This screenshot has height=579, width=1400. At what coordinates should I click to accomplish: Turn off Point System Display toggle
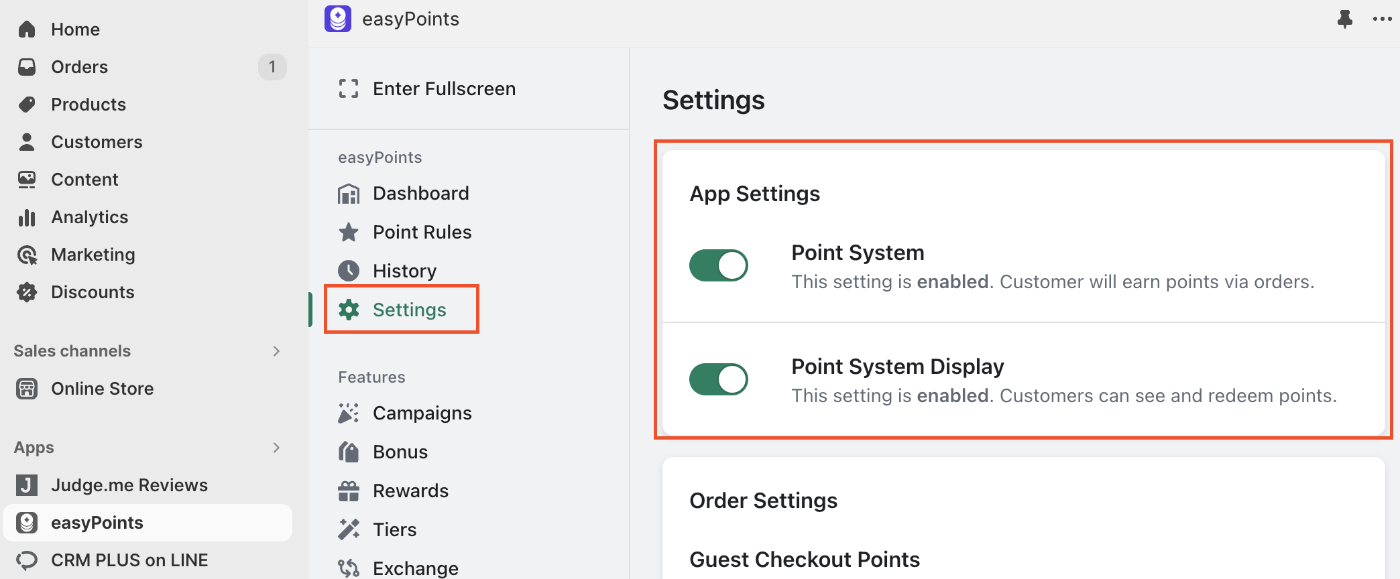(x=718, y=379)
